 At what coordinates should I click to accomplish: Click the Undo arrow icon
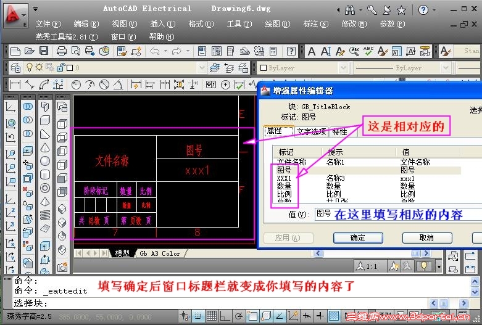(155, 51)
